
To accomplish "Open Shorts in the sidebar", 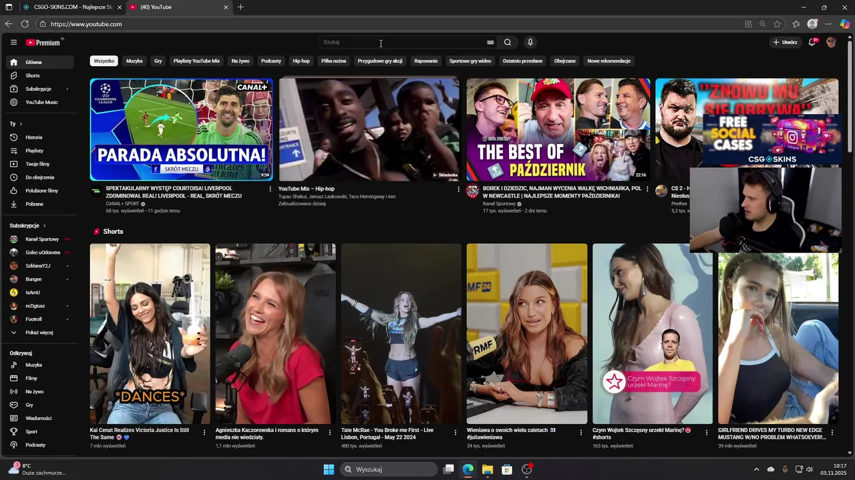I will [x=40, y=75].
